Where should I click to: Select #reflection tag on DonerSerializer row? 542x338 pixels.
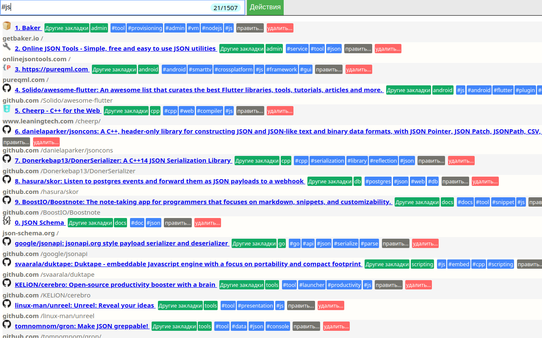383,161
